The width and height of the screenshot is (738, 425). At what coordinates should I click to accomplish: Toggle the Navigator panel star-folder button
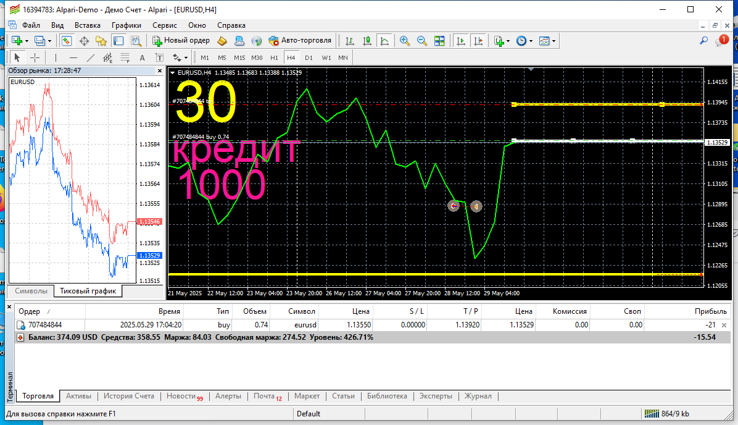[x=101, y=41]
